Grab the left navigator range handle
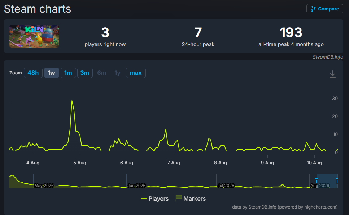349x215 pixels. point(317,181)
